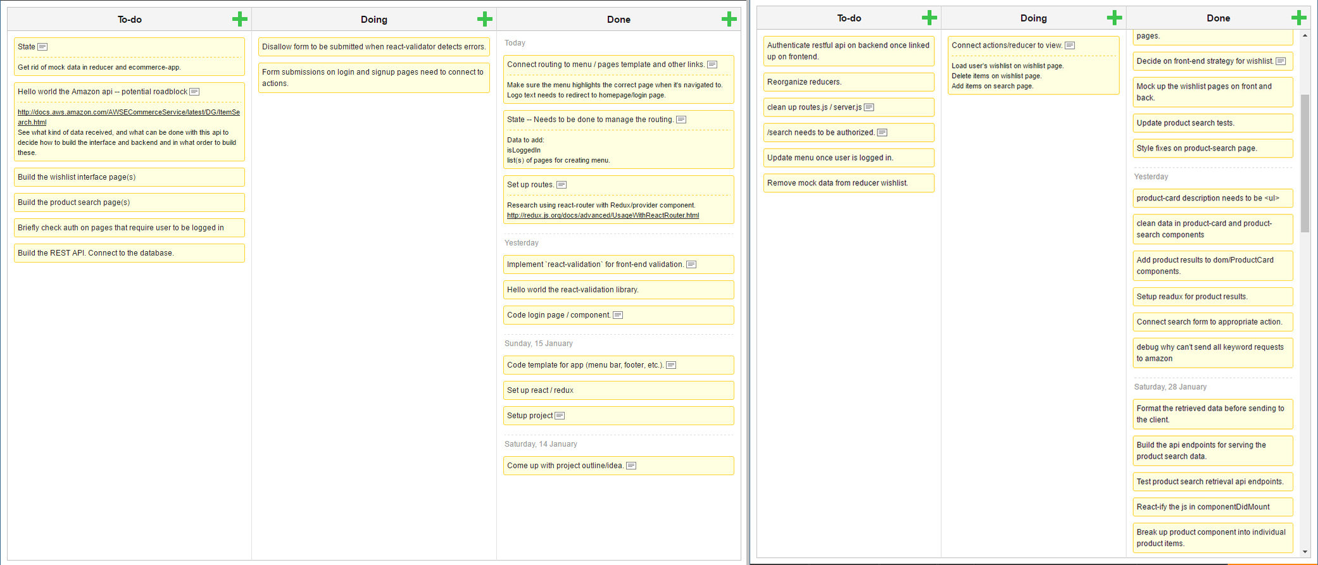Add a card to right board's Done column

[1299, 18]
